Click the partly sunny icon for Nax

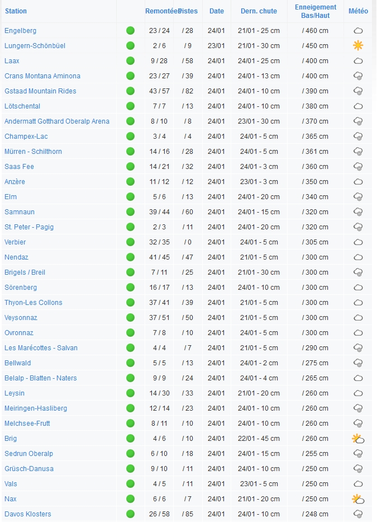click(x=358, y=499)
